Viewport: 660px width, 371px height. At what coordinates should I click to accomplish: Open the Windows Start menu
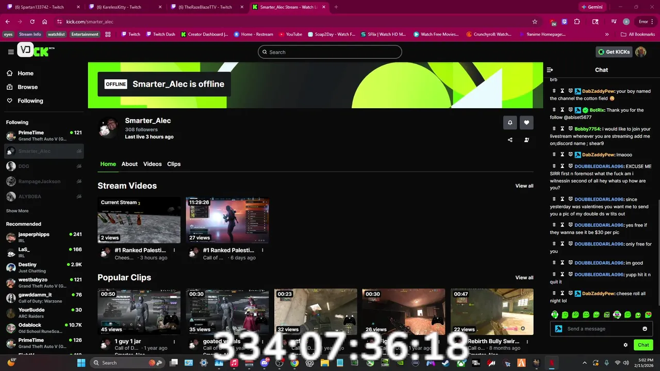pyautogui.click(x=81, y=363)
